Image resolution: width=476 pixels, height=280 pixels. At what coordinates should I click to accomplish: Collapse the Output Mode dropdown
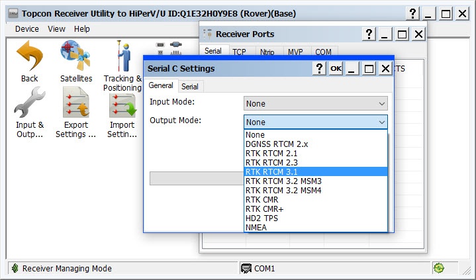[381, 122]
